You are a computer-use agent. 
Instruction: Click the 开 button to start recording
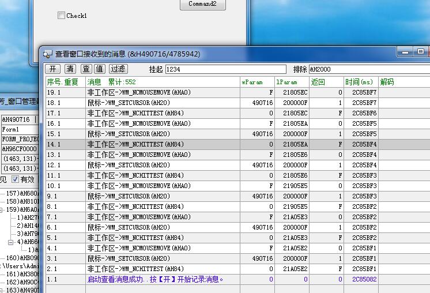tap(52, 69)
